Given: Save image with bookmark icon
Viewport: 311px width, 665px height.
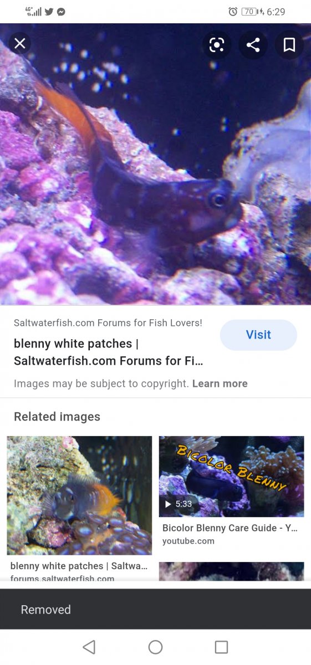Looking at the screenshot, I should pos(289,45).
